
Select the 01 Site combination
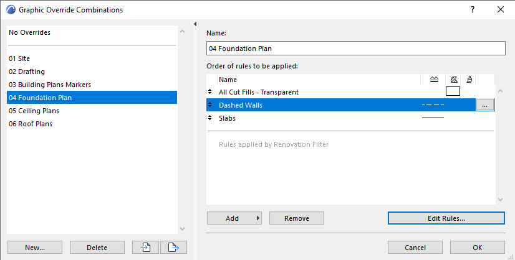(x=19, y=58)
